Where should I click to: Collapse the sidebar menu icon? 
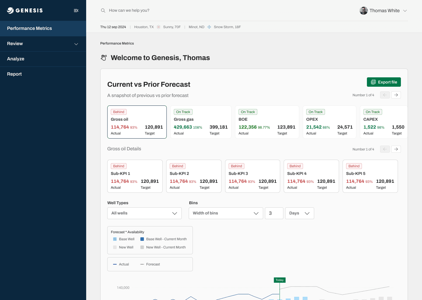[x=76, y=11]
